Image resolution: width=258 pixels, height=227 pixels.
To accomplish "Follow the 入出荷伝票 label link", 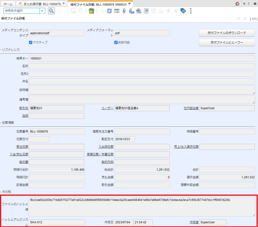I will pyautogui.click(x=106, y=147).
